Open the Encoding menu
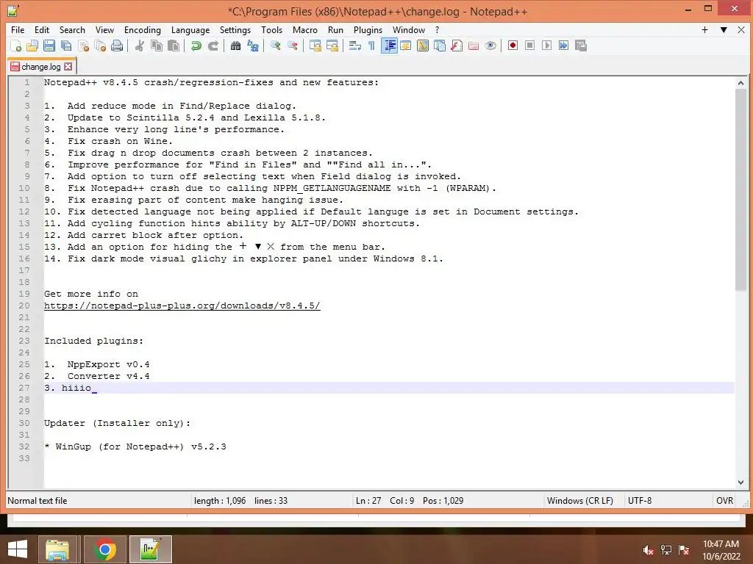 [142, 29]
